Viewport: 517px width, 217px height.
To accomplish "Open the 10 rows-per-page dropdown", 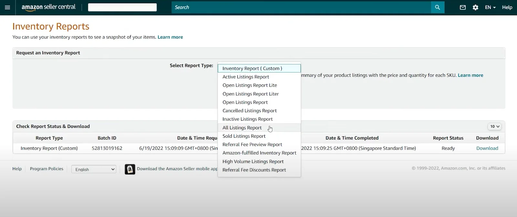I will pos(494,126).
